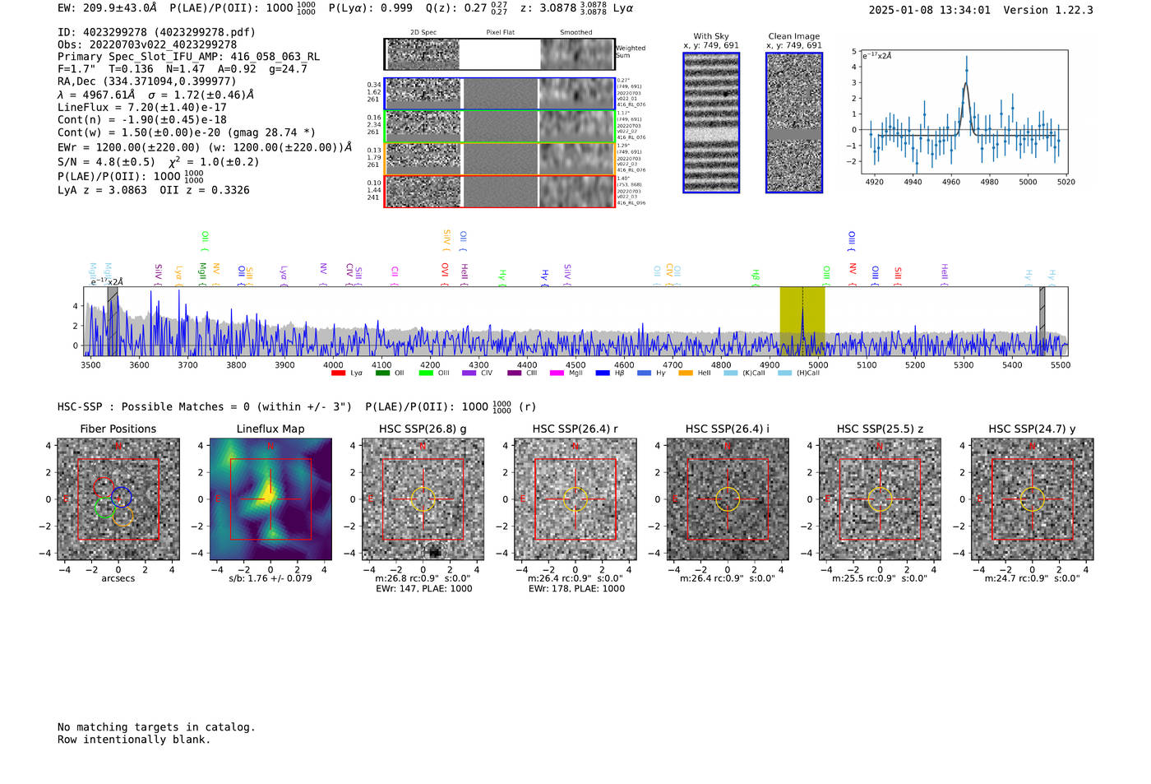Click the gray hatched region near 5460 Å
This screenshot has height=784, width=1151.
pos(1042,321)
